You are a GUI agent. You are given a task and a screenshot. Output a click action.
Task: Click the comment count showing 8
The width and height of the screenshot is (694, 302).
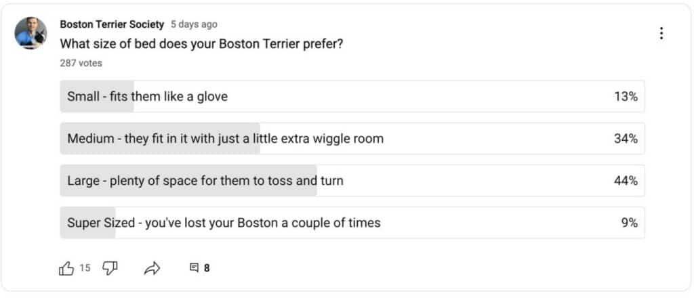pos(207,268)
